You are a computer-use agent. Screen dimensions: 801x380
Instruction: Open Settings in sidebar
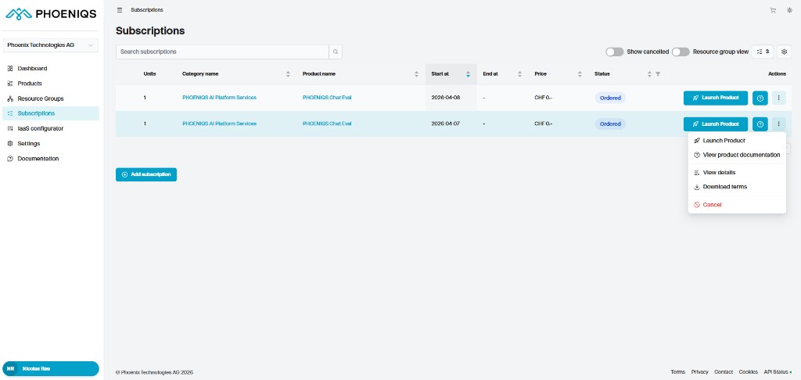51,144
